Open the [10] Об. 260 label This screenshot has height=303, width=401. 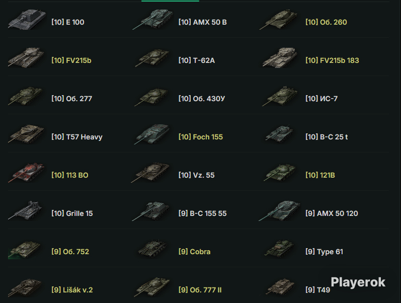[326, 22]
